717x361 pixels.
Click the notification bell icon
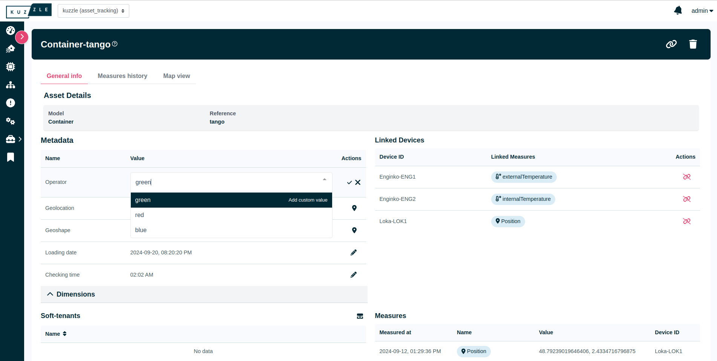pyautogui.click(x=678, y=11)
